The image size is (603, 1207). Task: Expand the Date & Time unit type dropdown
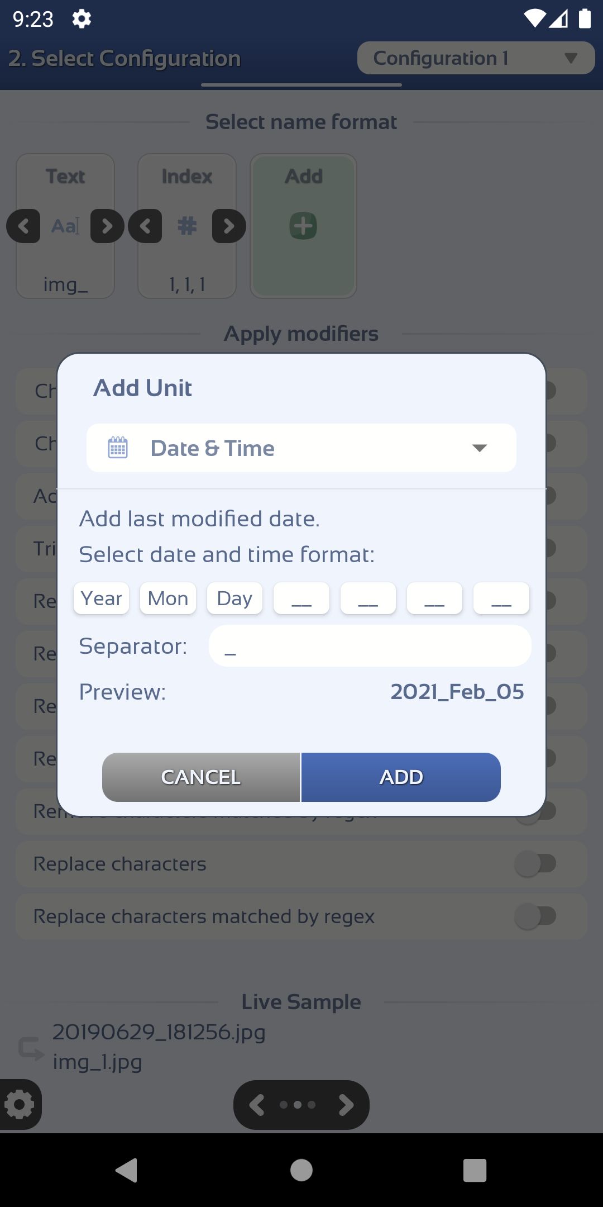pyautogui.click(x=301, y=448)
